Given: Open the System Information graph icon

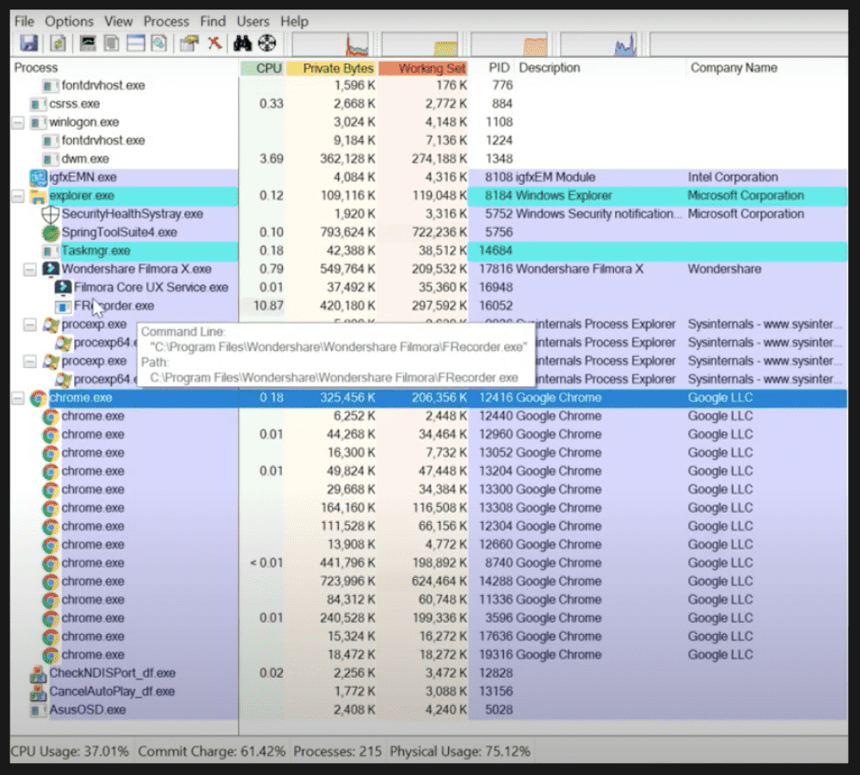Looking at the screenshot, I should pyautogui.click(x=87, y=42).
